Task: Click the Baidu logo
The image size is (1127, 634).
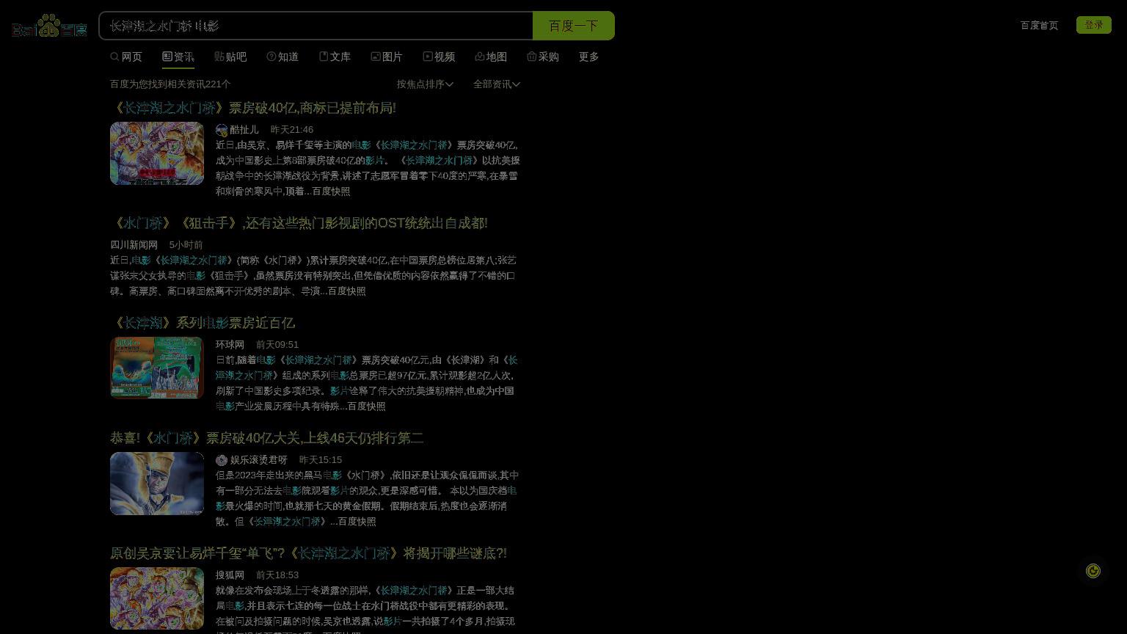Action: pos(49,26)
